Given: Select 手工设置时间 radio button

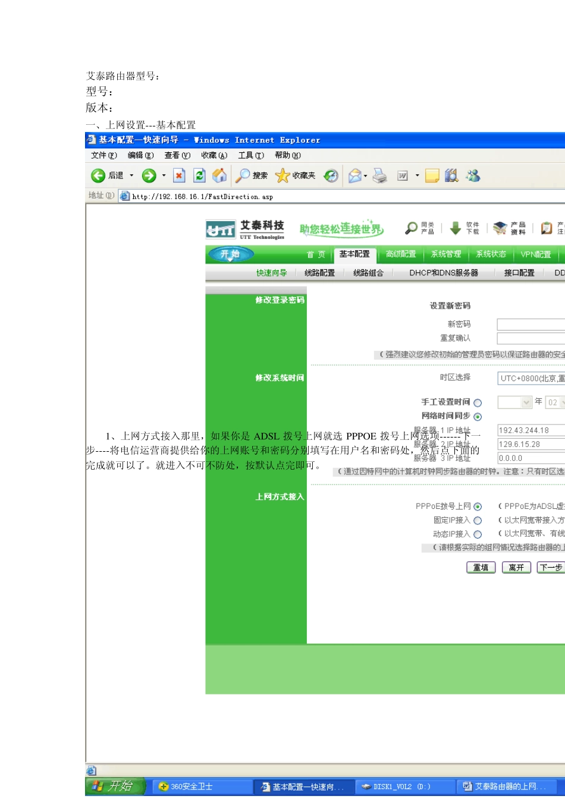Looking at the screenshot, I should coord(478,403).
